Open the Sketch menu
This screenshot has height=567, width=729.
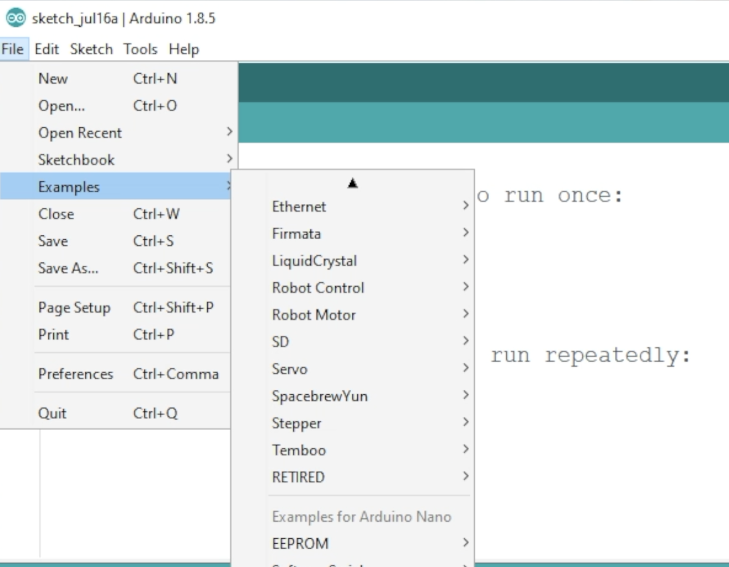[91, 49]
